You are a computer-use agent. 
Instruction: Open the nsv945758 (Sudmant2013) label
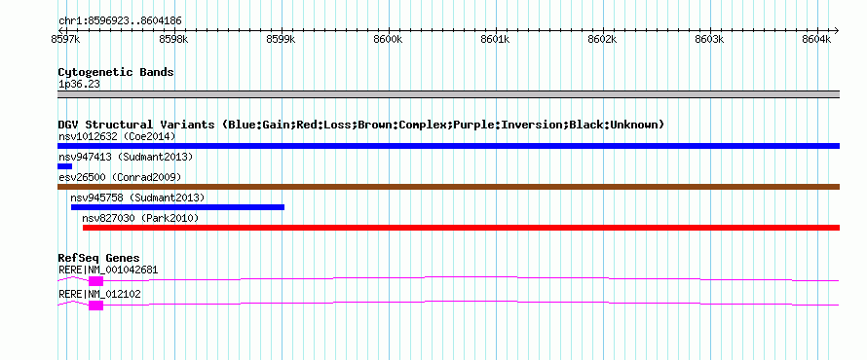coord(137,198)
